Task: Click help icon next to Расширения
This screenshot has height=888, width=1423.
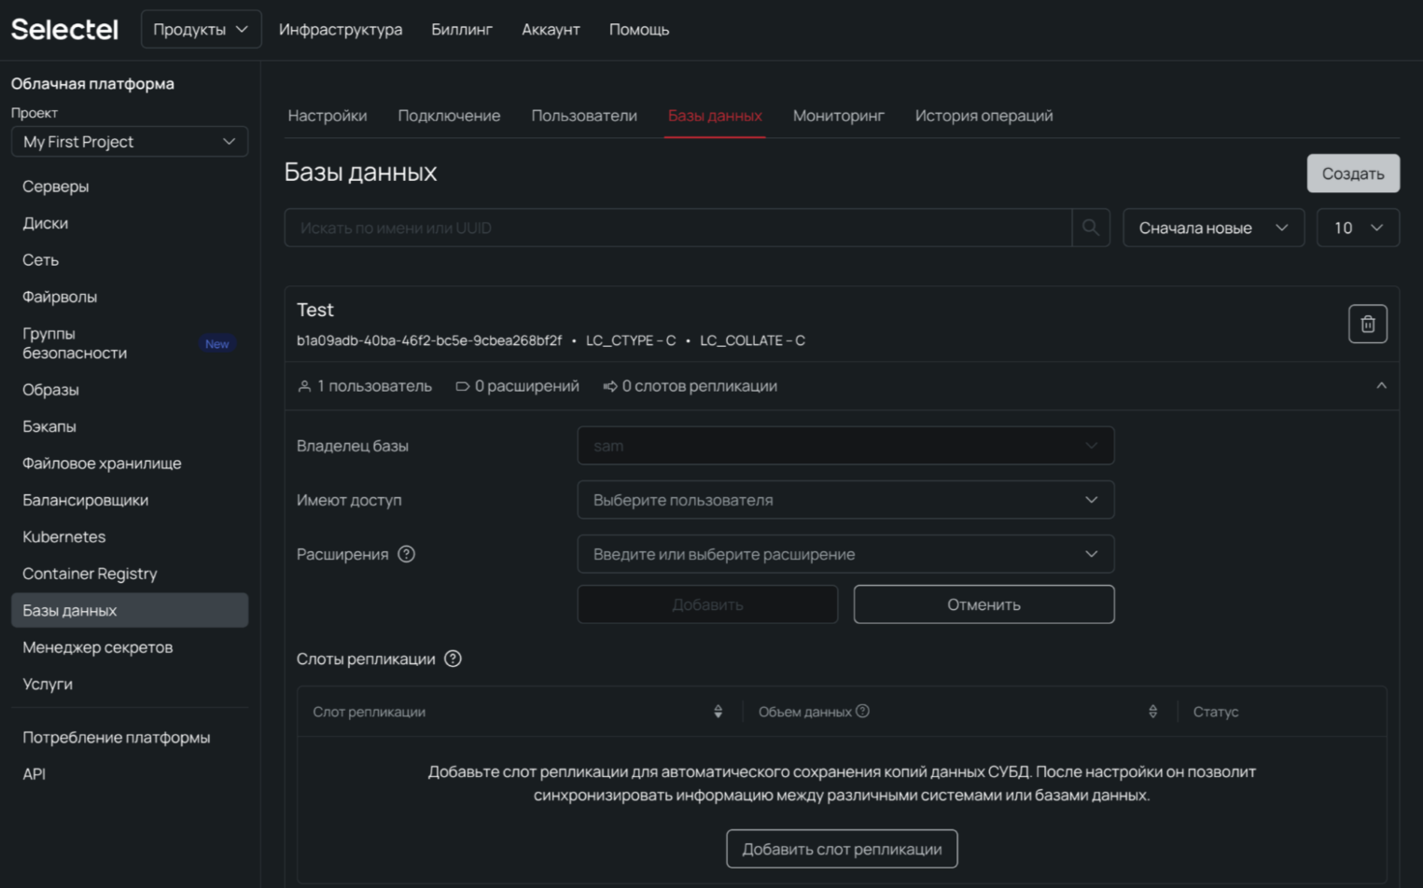Action: click(406, 554)
